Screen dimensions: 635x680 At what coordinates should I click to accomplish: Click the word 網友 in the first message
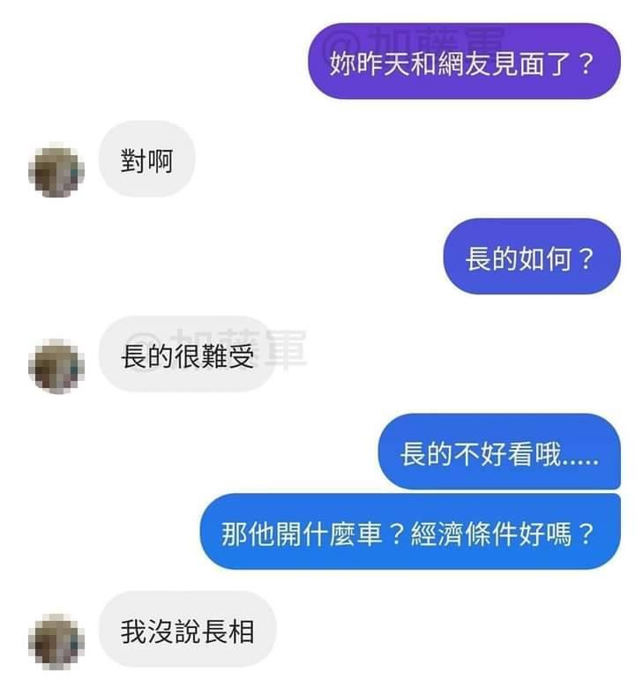(x=464, y=64)
